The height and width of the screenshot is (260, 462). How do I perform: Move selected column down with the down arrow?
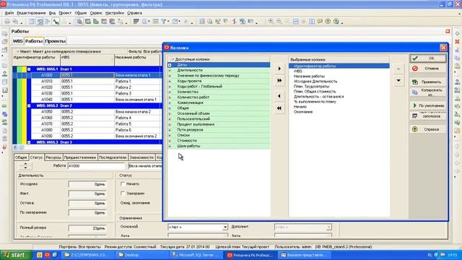pos(398,80)
